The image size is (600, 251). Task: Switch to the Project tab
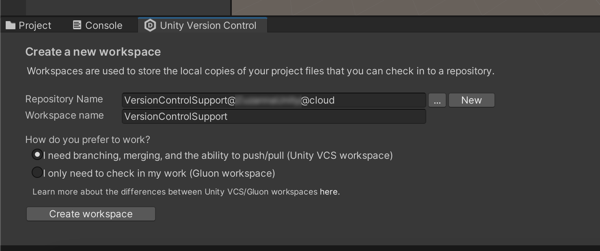(35, 26)
